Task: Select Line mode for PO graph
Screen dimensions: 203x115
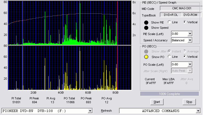Action: point(169,56)
